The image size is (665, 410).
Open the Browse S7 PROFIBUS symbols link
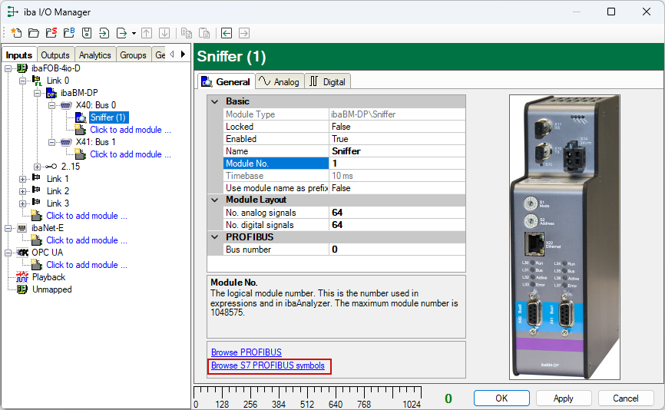267,365
